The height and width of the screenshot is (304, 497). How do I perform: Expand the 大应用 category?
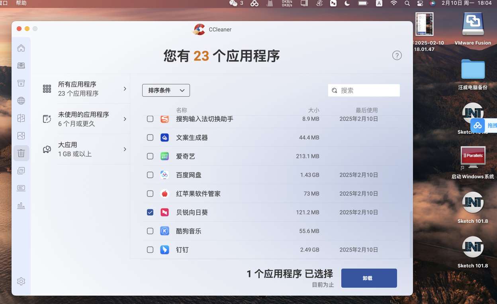86,149
